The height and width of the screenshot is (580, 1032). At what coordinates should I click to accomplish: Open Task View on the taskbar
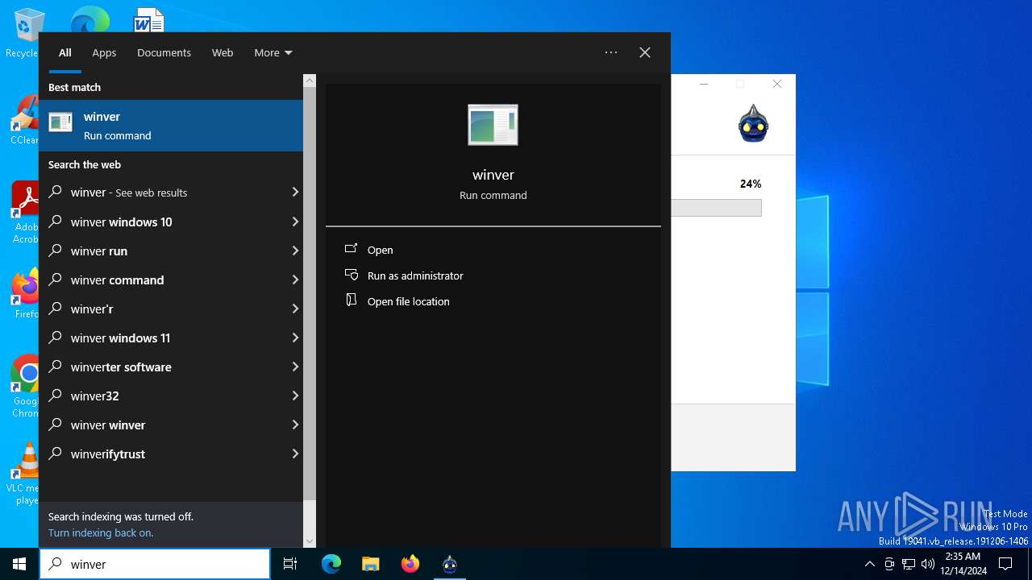pos(290,564)
